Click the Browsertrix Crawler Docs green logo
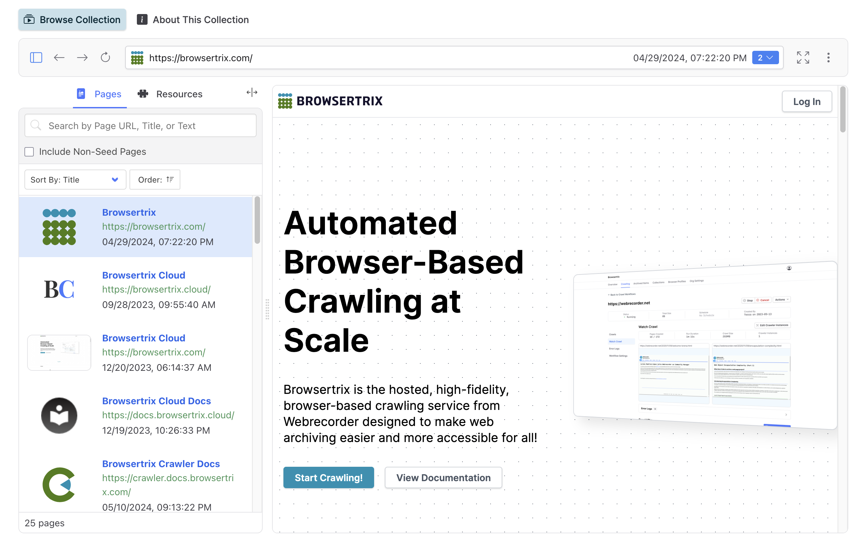 click(x=59, y=484)
